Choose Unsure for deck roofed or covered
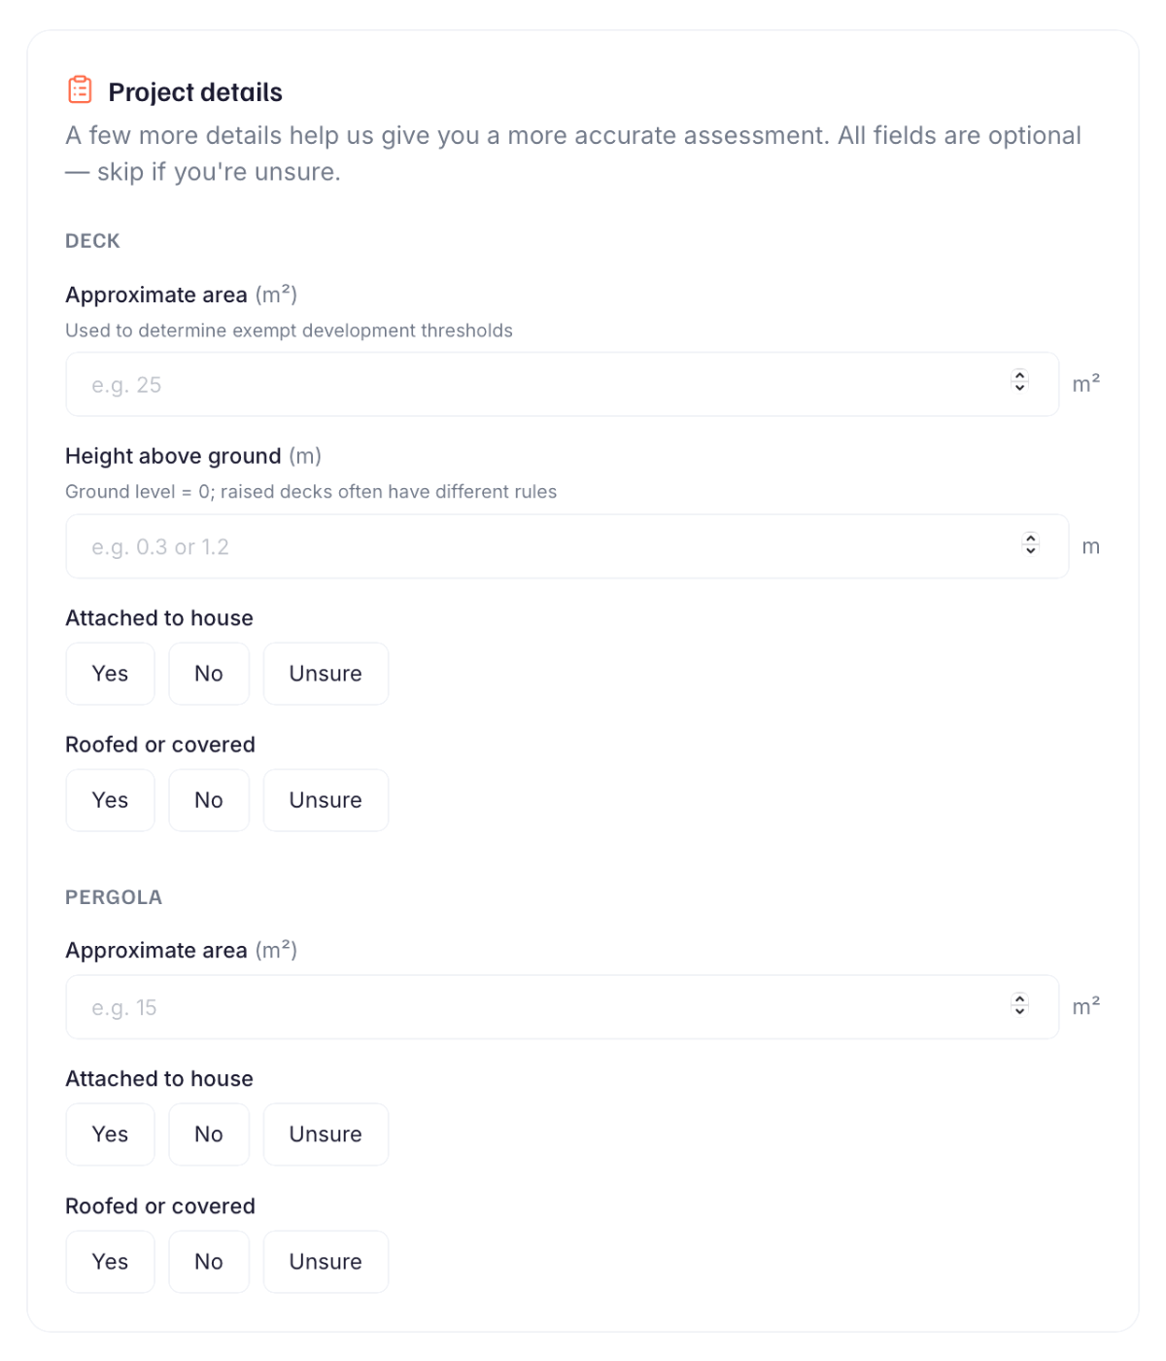1166x1361 pixels. coord(326,800)
